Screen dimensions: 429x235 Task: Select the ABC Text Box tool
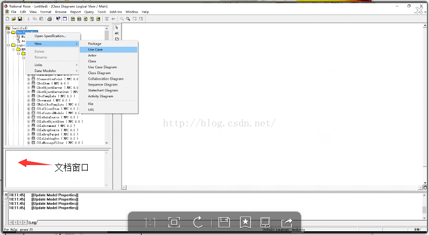coord(117,33)
